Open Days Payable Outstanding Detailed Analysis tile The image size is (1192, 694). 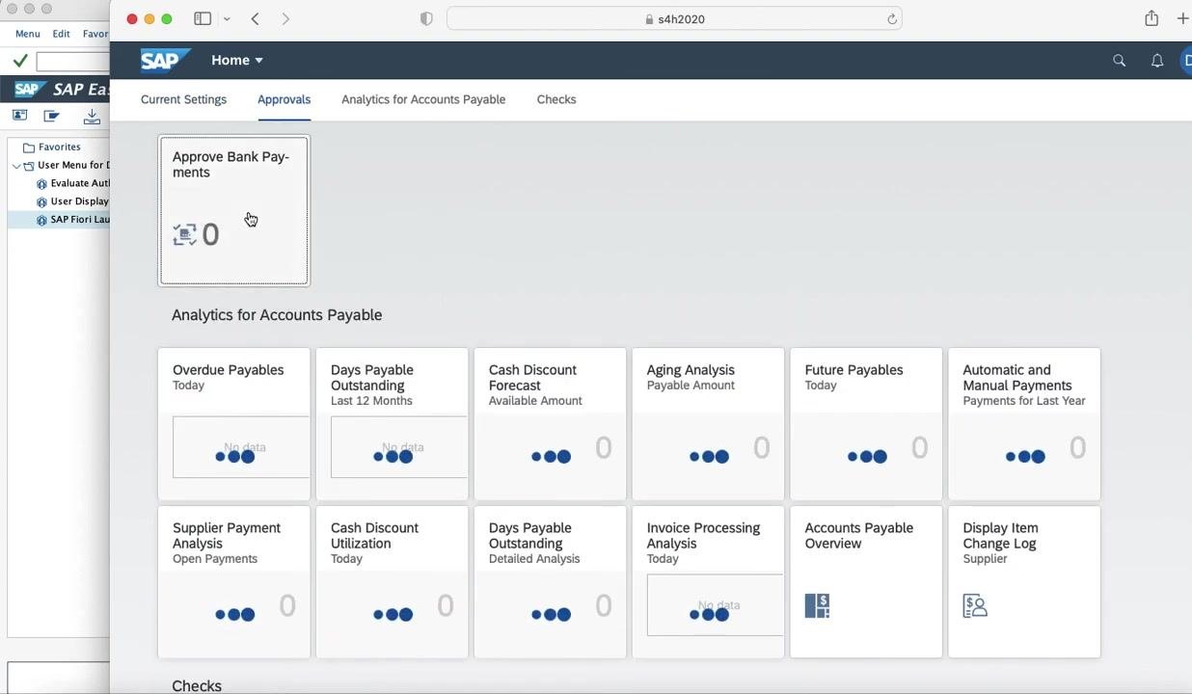(x=551, y=582)
